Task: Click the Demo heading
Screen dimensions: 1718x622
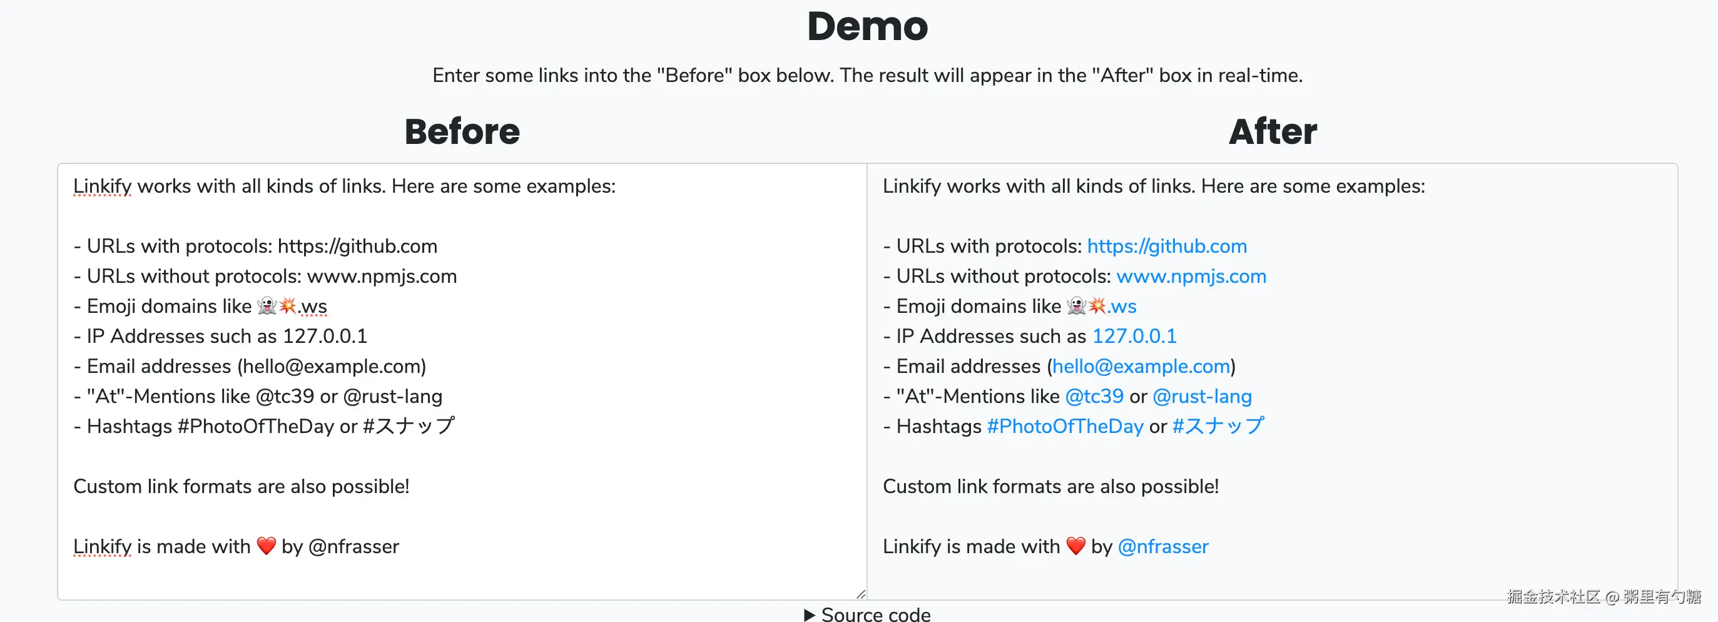Action: pos(867,27)
